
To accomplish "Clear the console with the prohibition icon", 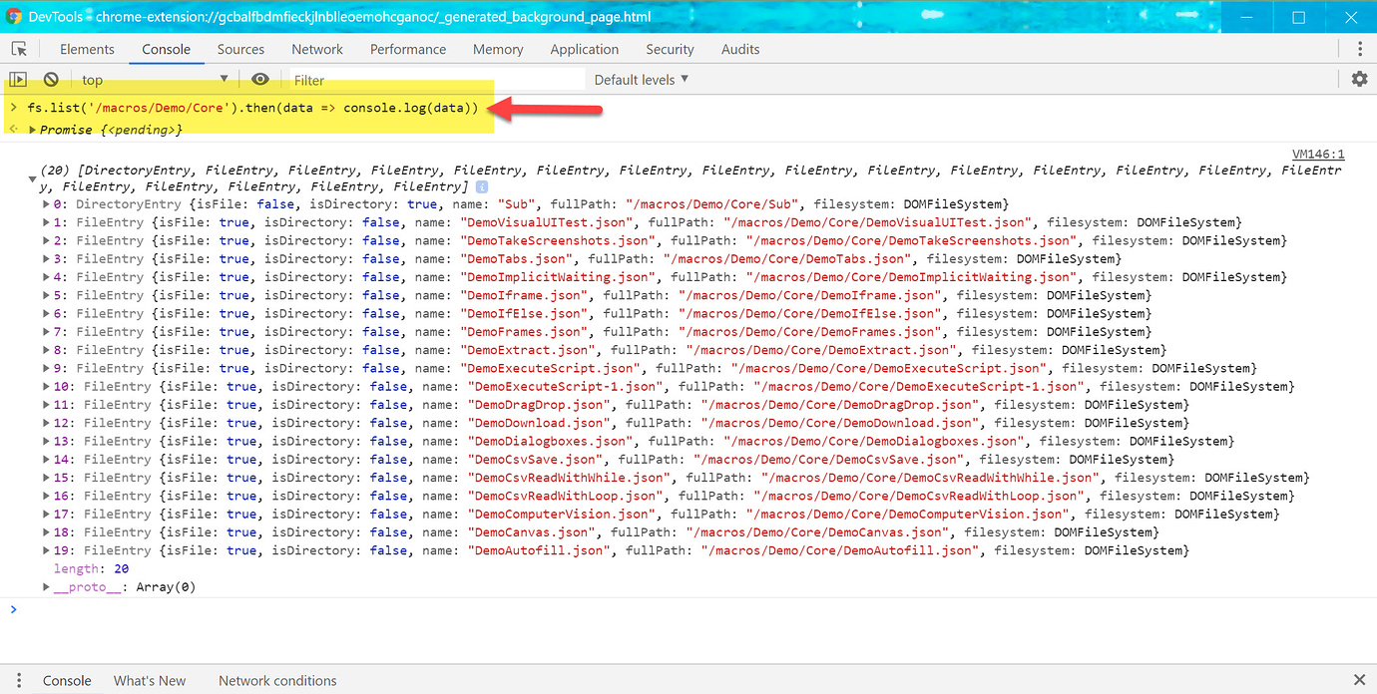I will (x=50, y=79).
